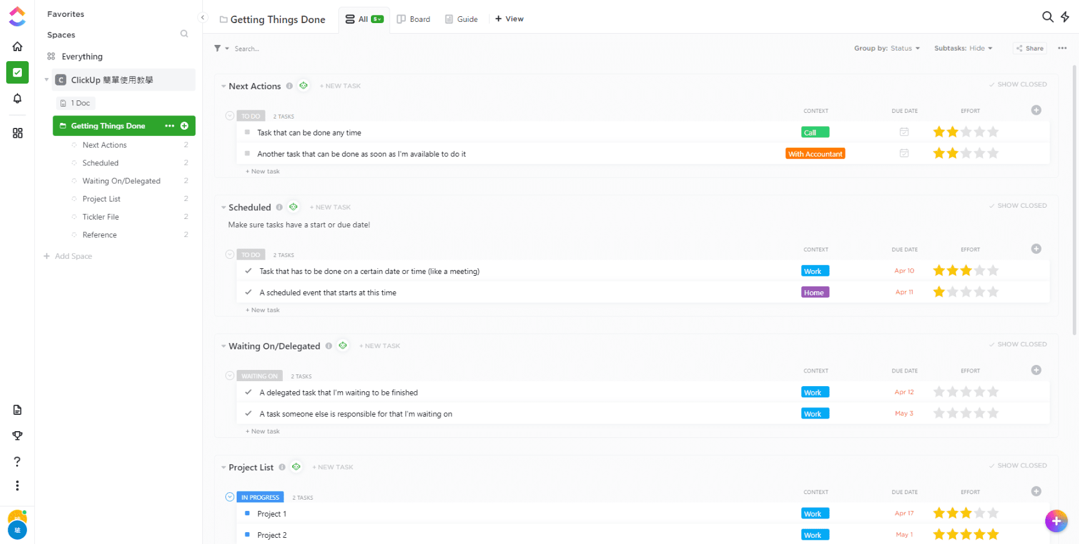The image size is (1079, 544).
Task: Click the purple quick-create plus button
Action: pyautogui.click(x=1056, y=521)
